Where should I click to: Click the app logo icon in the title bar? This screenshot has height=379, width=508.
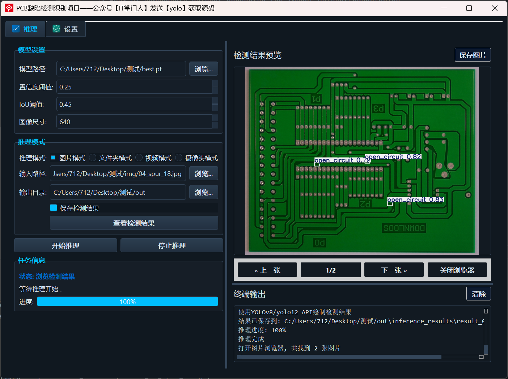coord(9,8)
